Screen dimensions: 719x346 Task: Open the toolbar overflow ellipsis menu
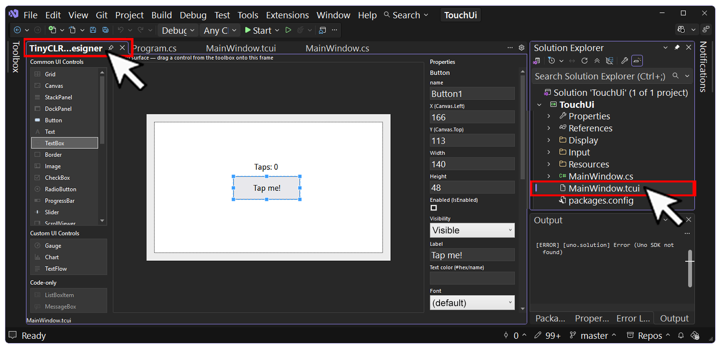tap(334, 30)
